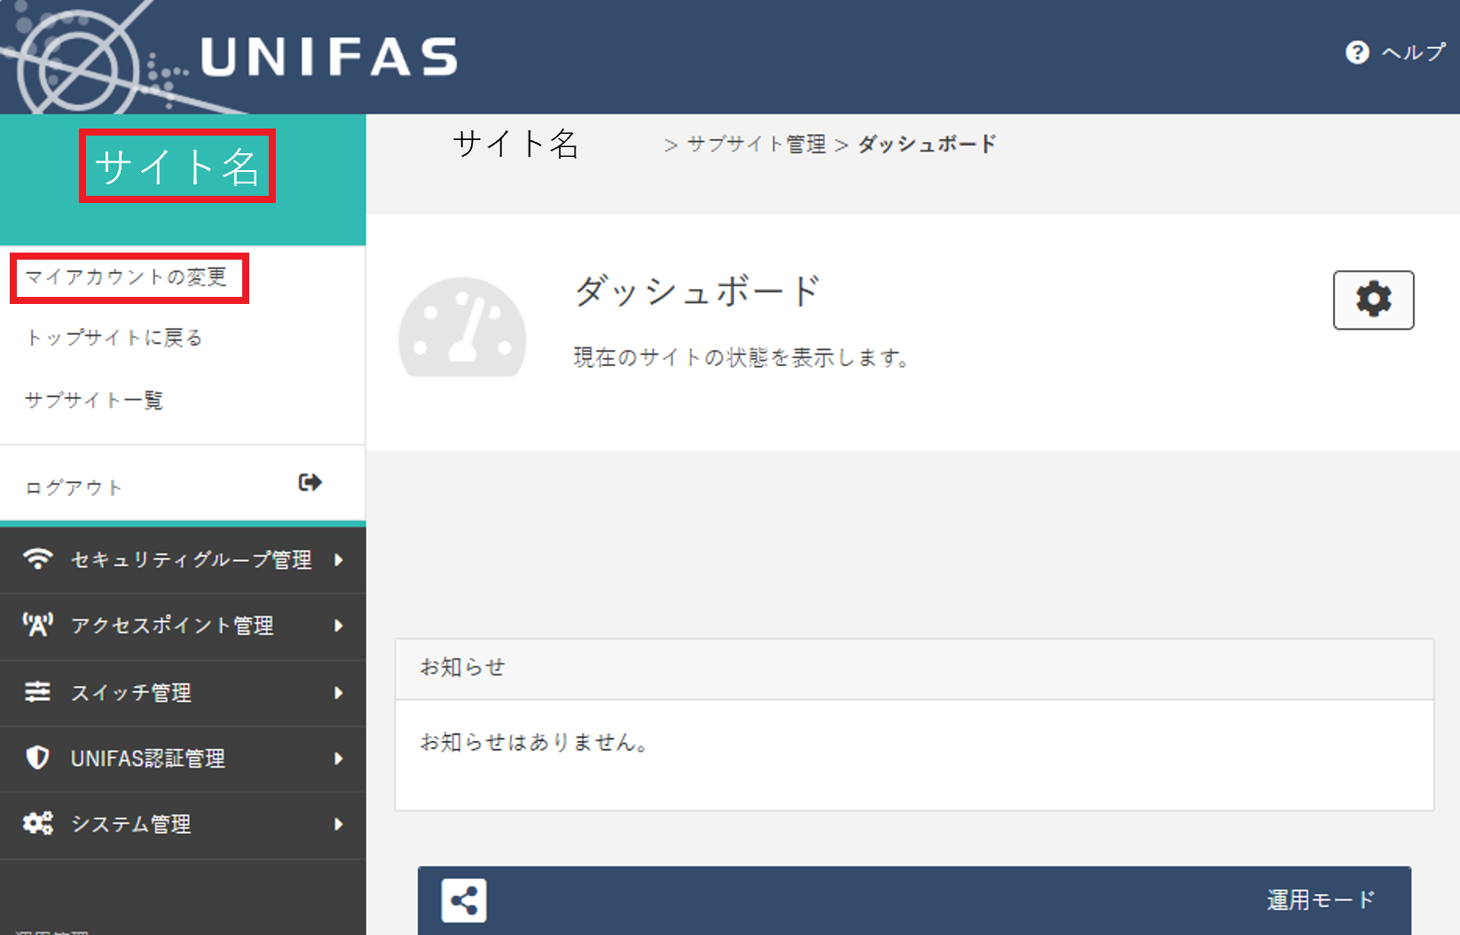Open UNIFAS認証管理 menu

pyautogui.click(x=183, y=759)
